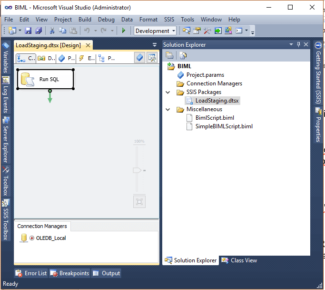Screen dimensions: 325x290
Task: Collapse the SSIS Packages folder
Action: (x=167, y=92)
